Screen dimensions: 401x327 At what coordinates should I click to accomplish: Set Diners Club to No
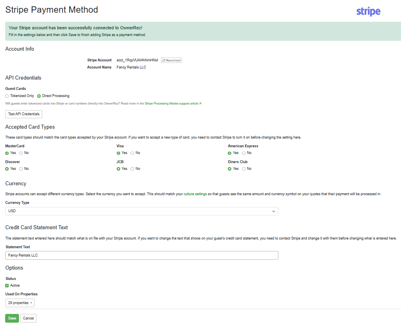click(x=244, y=169)
